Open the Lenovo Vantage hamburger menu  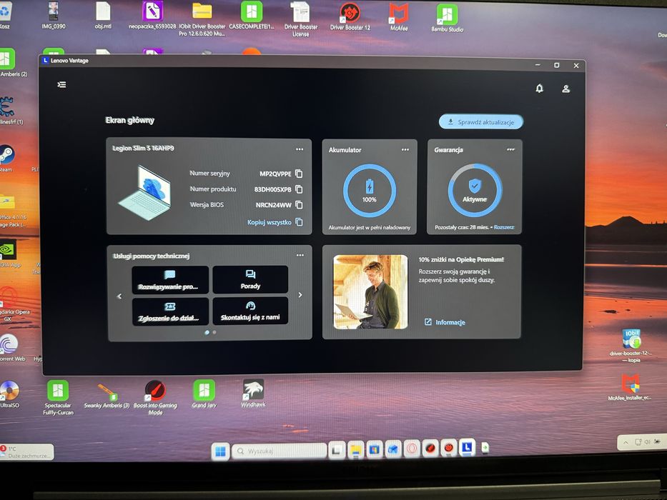[x=61, y=84]
